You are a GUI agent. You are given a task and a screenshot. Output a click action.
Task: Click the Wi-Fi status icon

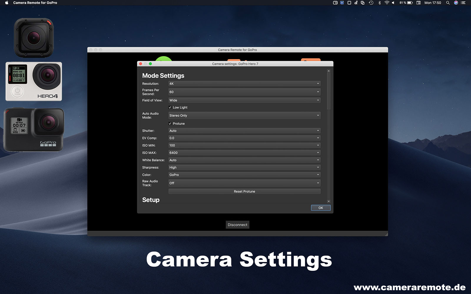point(387,3)
